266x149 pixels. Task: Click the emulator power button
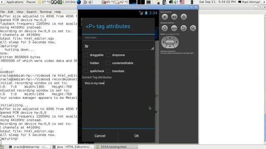(x=184, y=17)
